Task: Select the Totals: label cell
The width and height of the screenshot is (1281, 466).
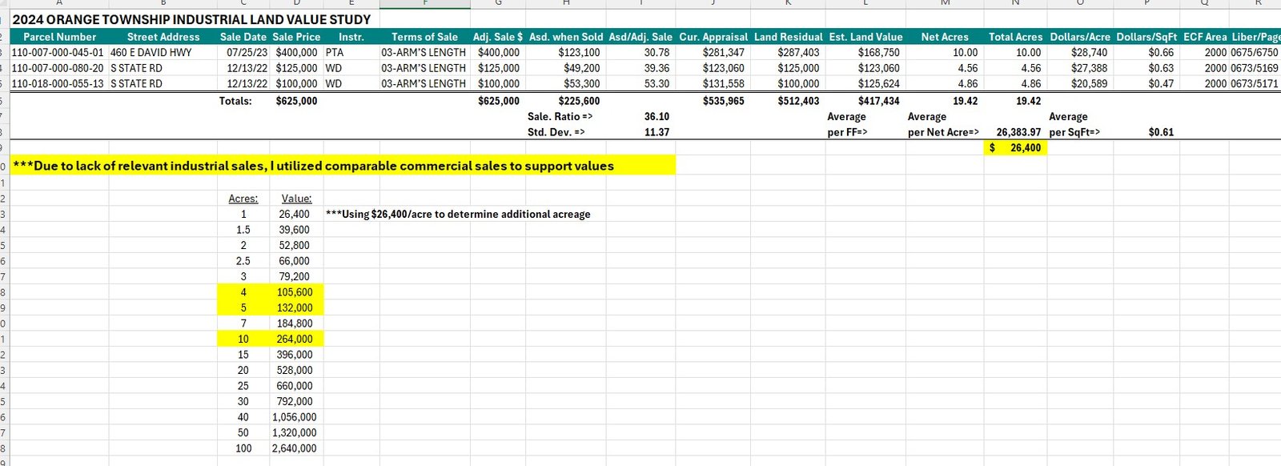Action: point(235,101)
